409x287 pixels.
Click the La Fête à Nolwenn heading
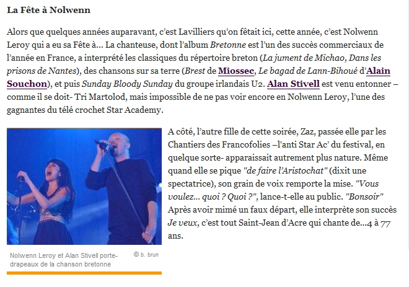[x=48, y=10]
